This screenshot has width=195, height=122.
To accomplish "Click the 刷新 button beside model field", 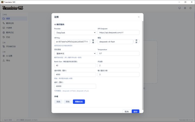I will pos(136,41).
